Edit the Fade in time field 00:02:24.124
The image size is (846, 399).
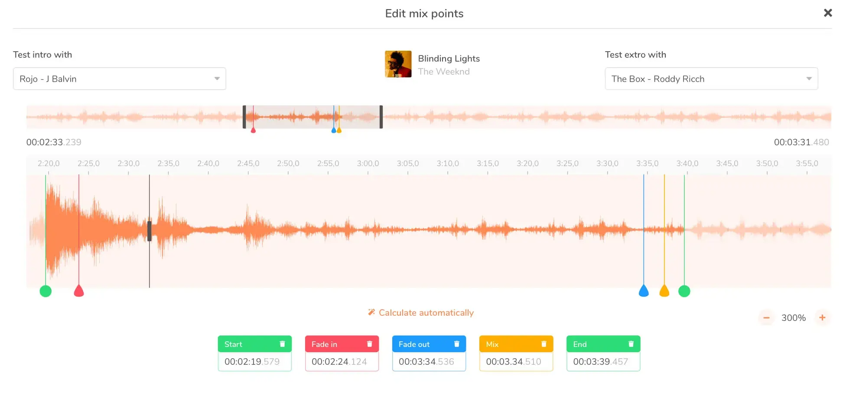pos(342,362)
